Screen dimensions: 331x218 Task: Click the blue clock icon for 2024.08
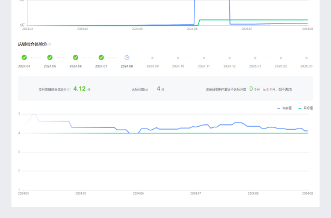point(127,57)
